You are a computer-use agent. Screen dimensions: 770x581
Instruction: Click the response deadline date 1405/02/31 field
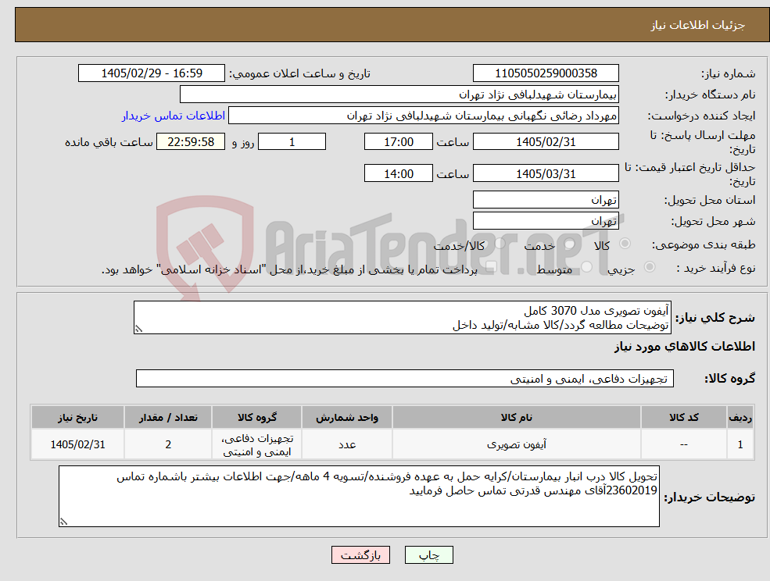click(x=546, y=142)
